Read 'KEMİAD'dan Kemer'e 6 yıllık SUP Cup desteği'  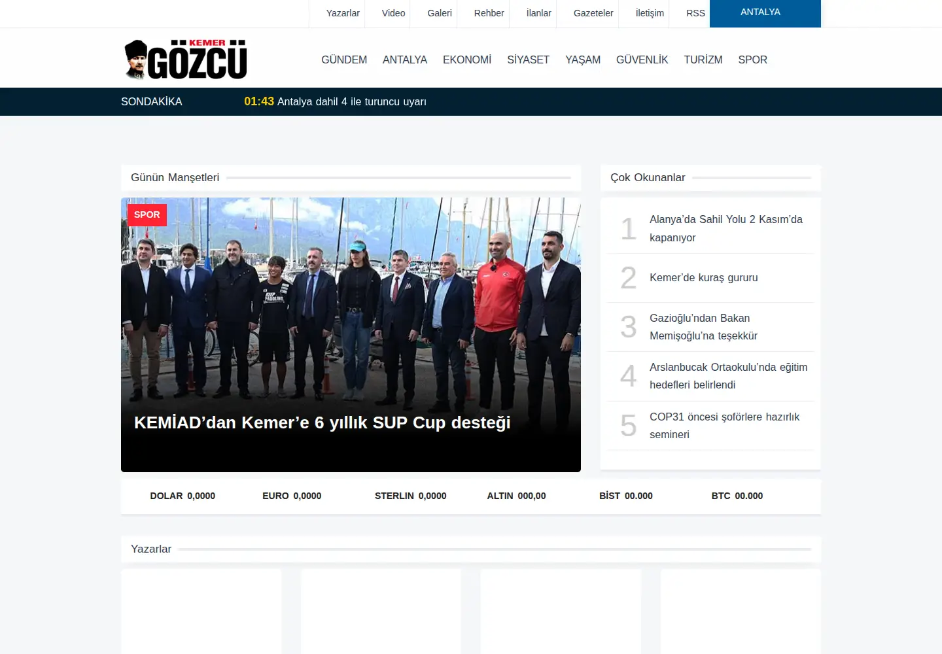322,422
